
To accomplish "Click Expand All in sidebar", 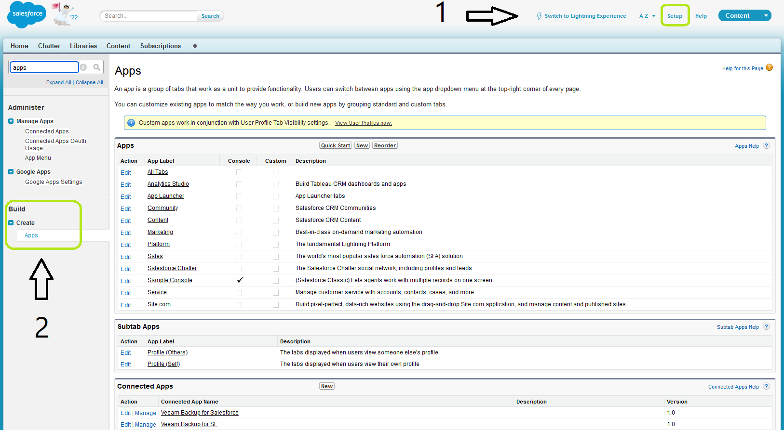I will tap(58, 82).
